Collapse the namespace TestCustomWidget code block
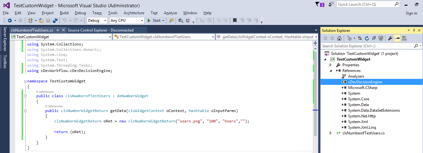Image resolution: width=423 pixels, height=153 pixels. (x=25, y=81)
